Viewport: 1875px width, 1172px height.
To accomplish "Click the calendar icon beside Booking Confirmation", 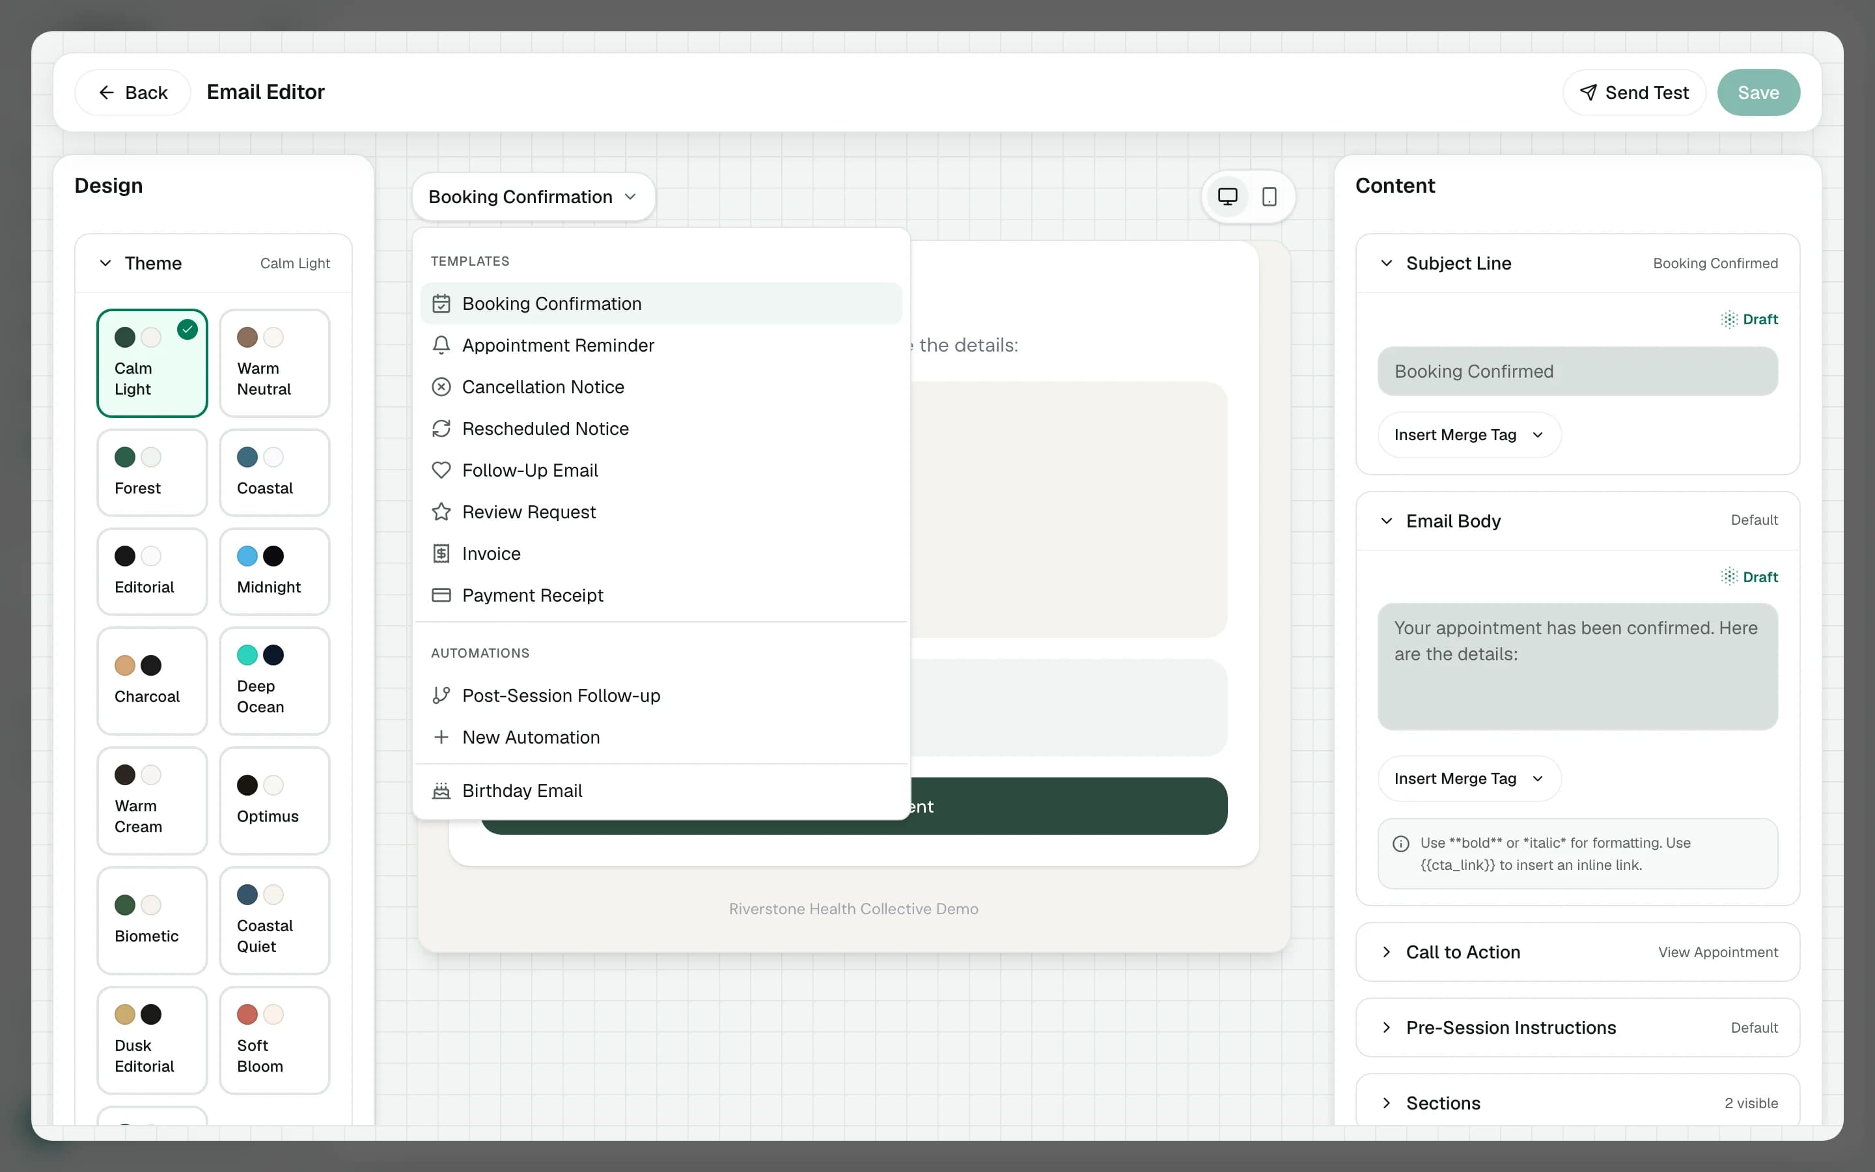I will coord(441,303).
